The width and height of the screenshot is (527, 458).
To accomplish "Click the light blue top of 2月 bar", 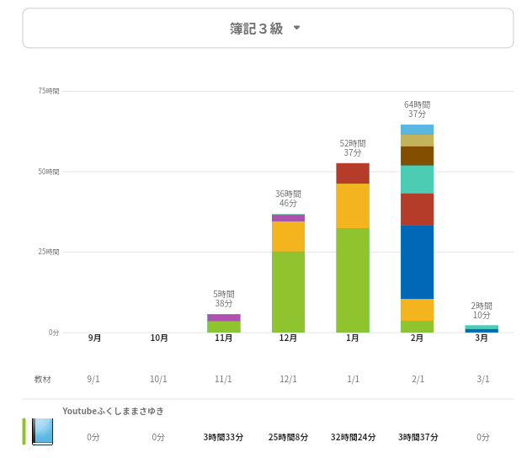I will coord(417,130).
